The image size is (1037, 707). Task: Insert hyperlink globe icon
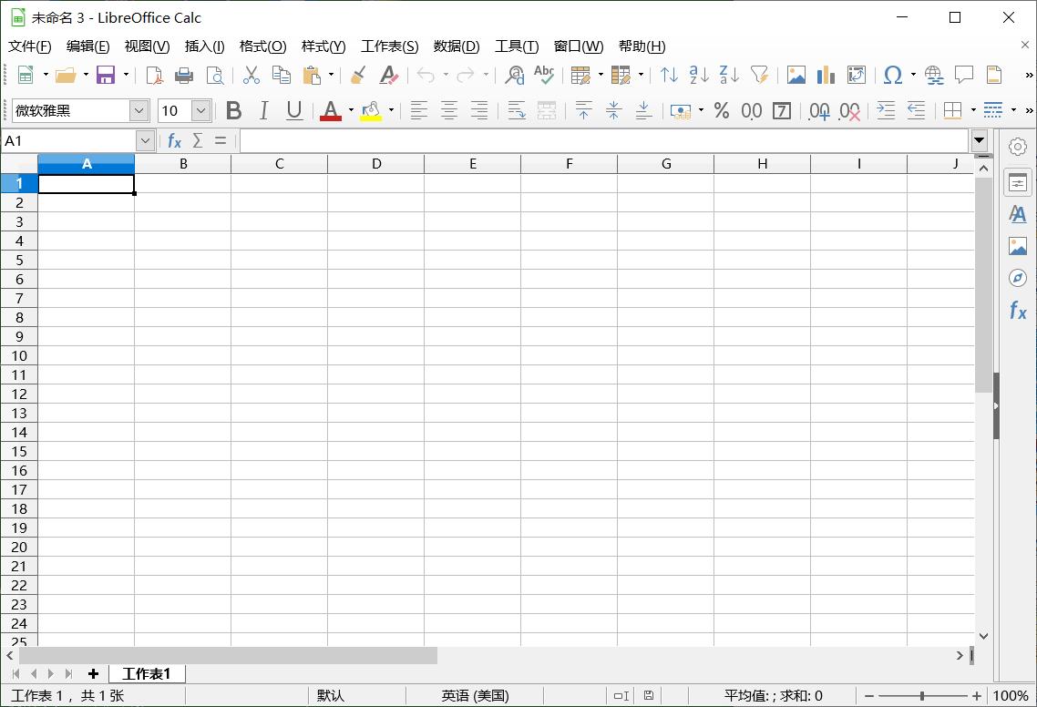pos(934,75)
